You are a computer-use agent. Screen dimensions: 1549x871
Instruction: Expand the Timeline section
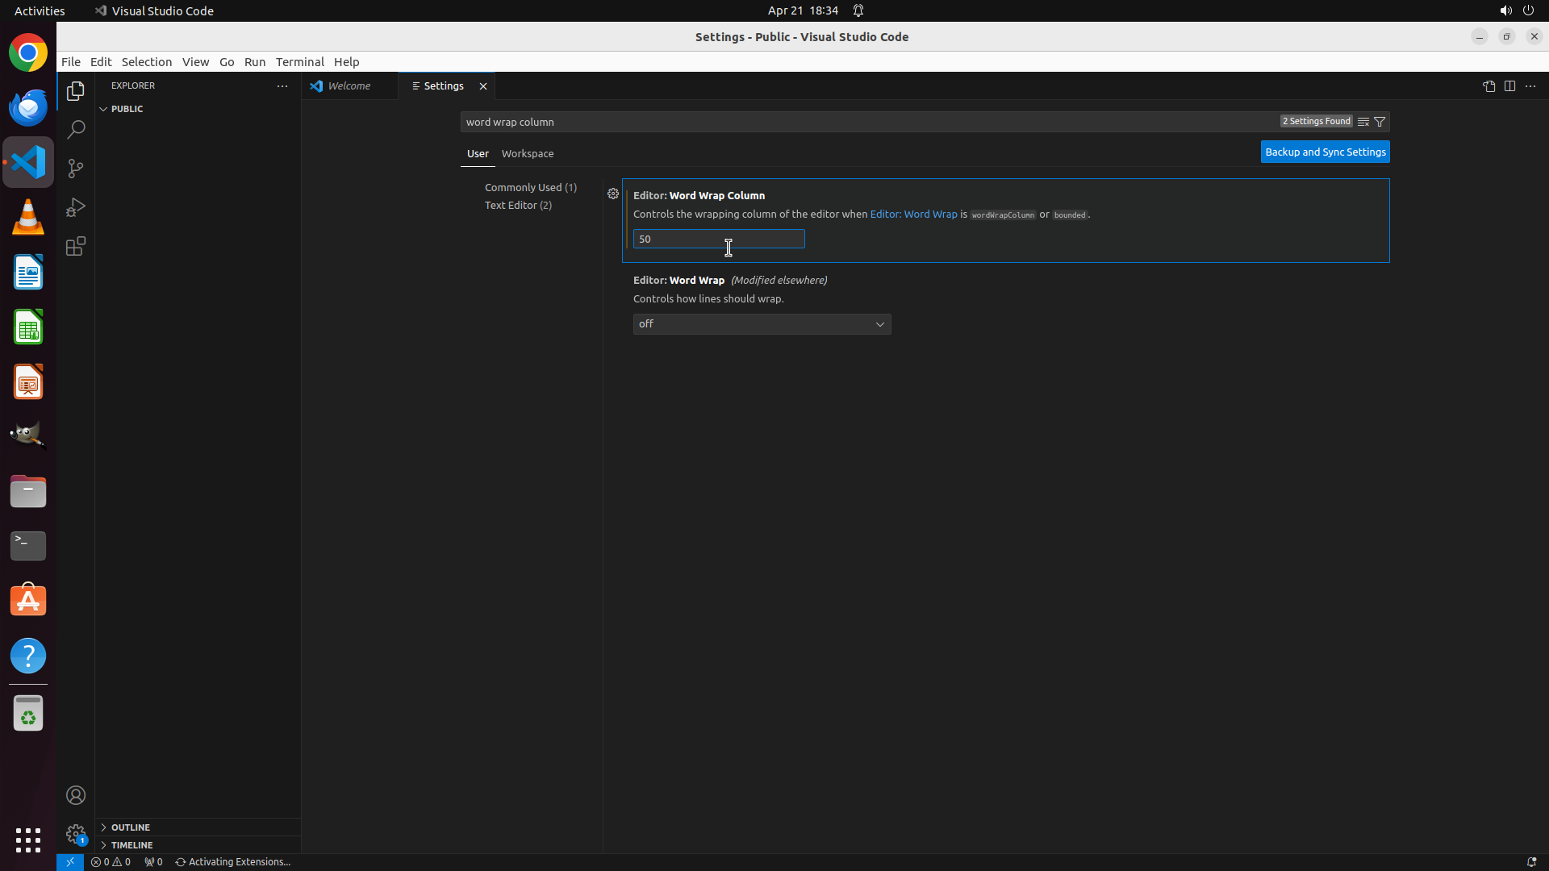click(132, 845)
